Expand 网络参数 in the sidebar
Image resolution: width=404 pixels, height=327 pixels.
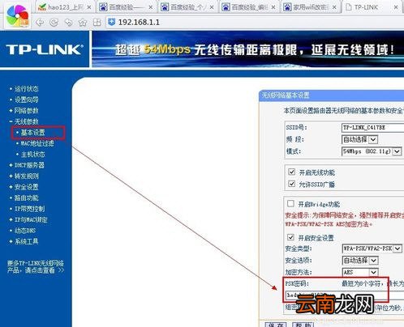26,111
